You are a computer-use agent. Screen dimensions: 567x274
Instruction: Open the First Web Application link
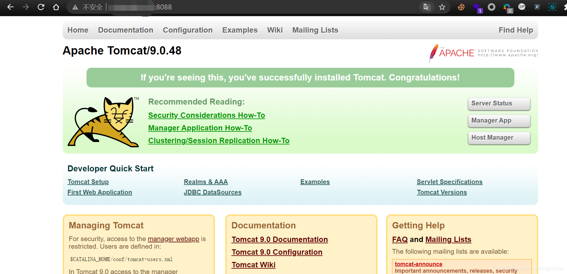pyautogui.click(x=100, y=192)
